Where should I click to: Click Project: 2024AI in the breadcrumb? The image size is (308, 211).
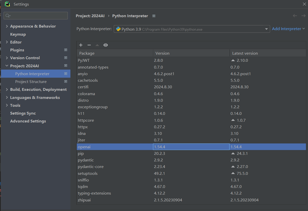click(x=90, y=16)
